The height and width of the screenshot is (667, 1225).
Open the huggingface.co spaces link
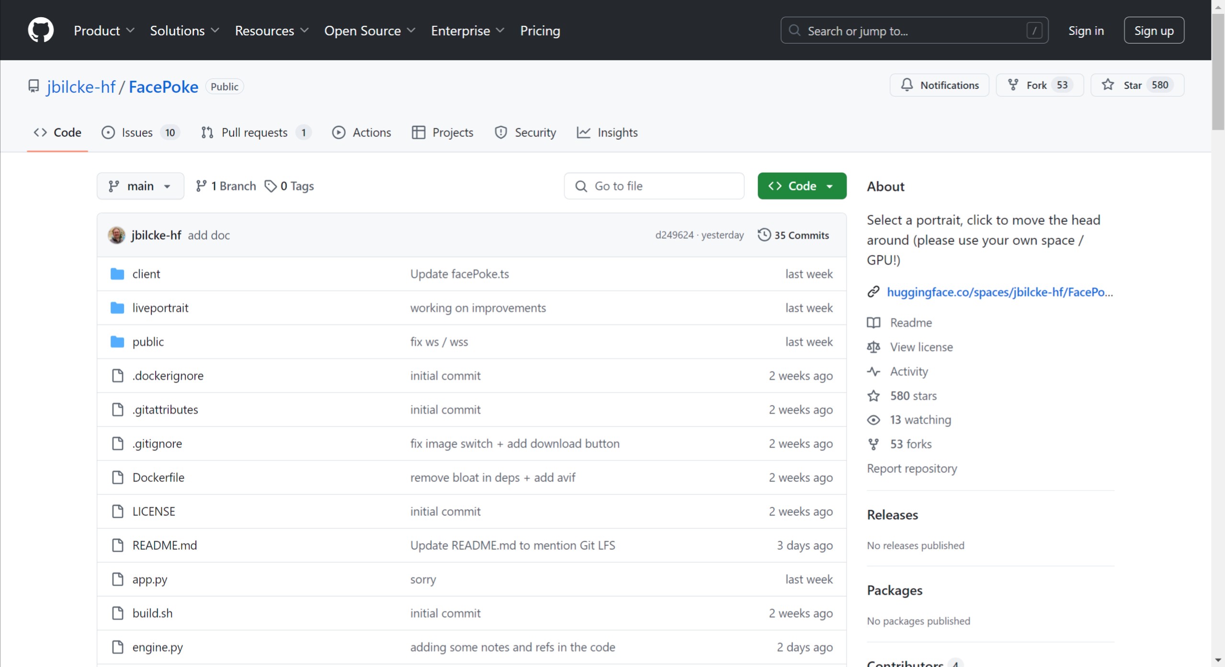999,292
